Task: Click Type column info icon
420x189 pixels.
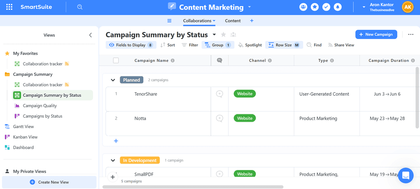Action: click(332, 61)
